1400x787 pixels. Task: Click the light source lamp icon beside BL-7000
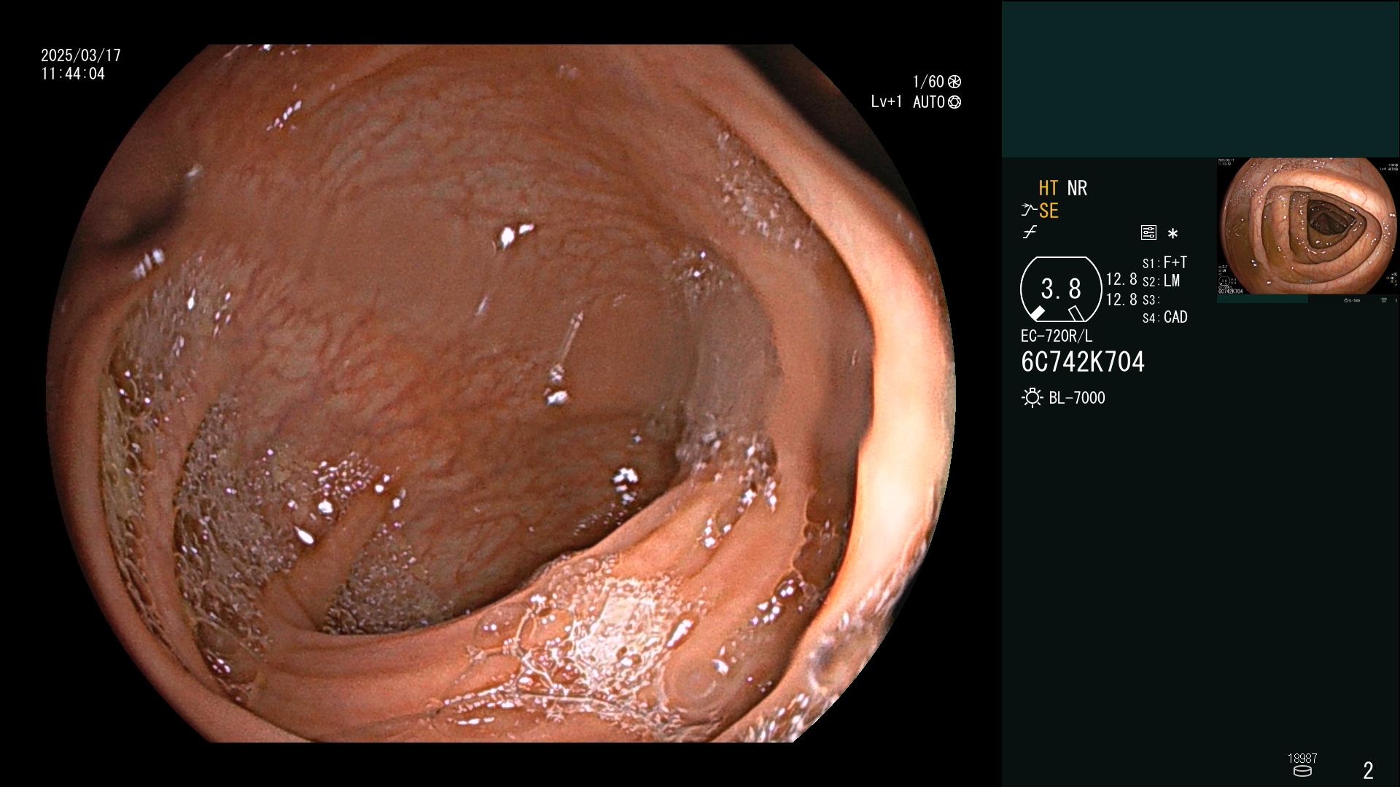1032,398
